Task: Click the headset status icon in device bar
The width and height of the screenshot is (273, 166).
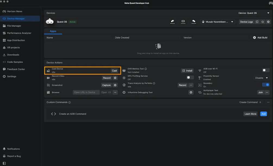Action: (183, 22)
